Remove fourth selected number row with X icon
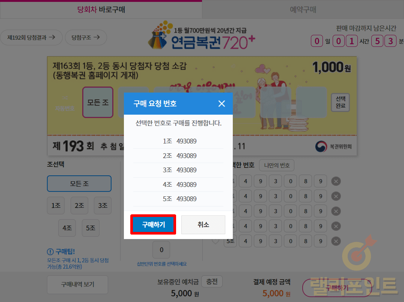The image size is (404, 302). (x=336, y=226)
